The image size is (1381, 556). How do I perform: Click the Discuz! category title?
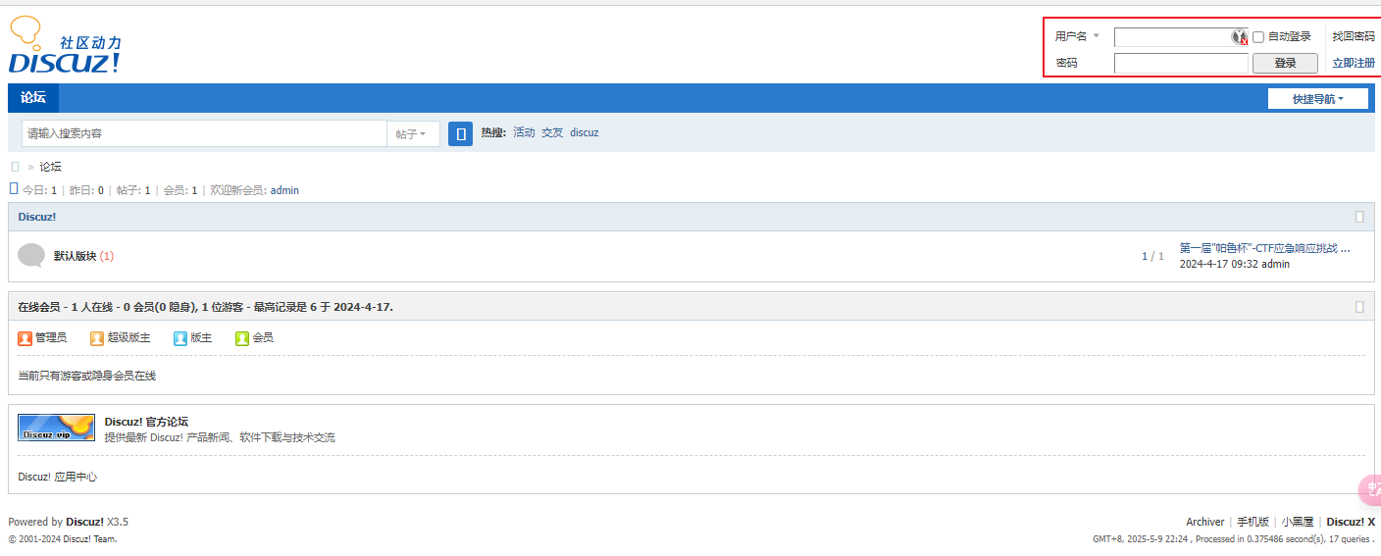37,217
